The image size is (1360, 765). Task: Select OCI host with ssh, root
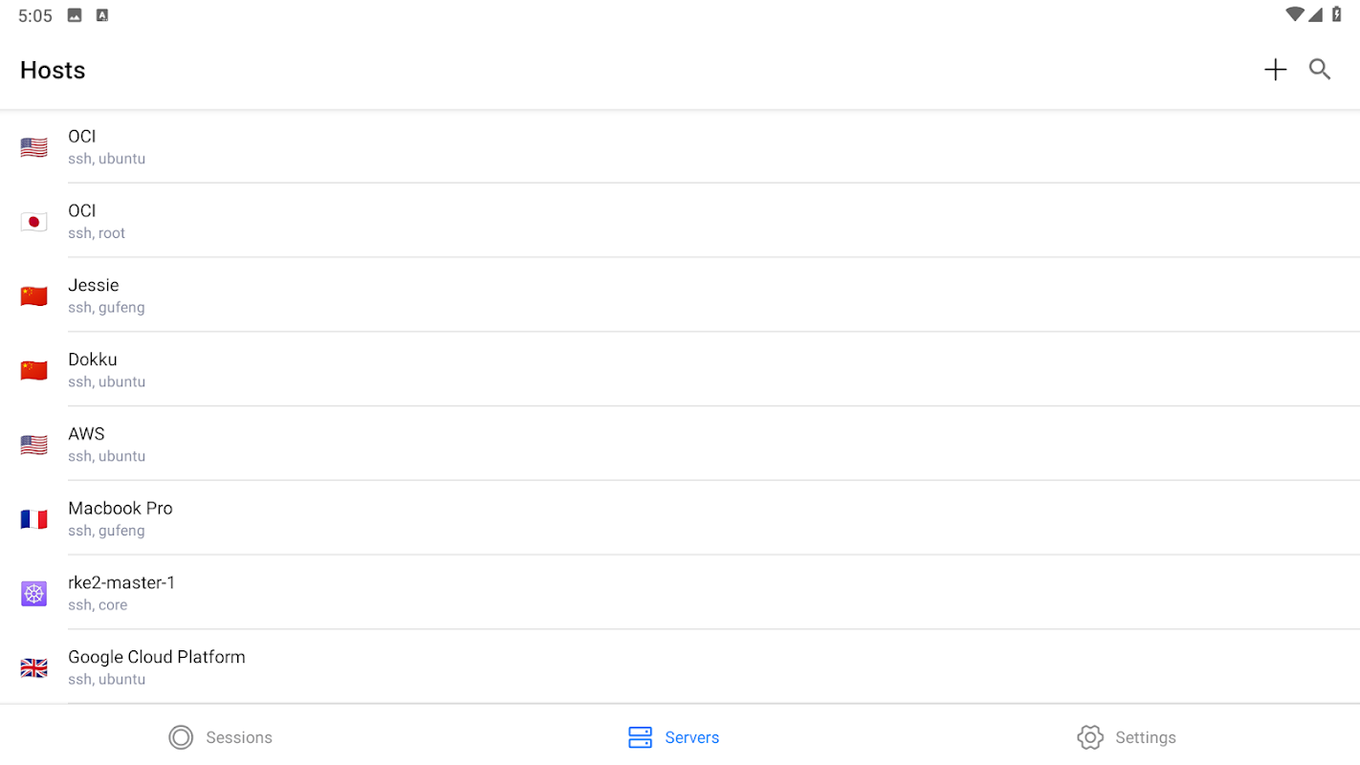(x=383, y=221)
